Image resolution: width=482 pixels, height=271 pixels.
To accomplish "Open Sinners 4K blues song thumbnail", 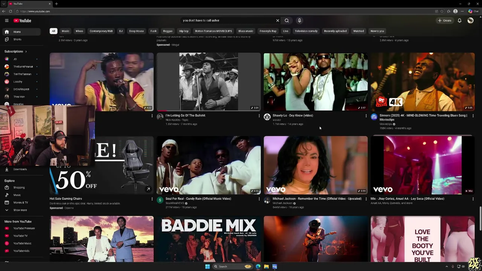I will tap(423, 82).
